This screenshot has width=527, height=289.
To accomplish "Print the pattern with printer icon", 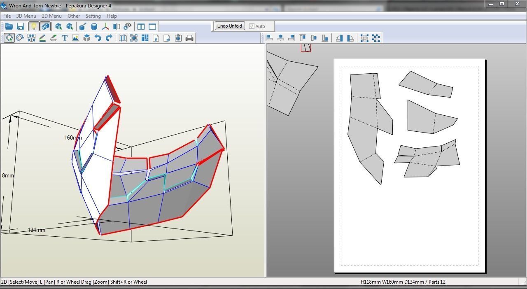I will pyautogui.click(x=189, y=38).
